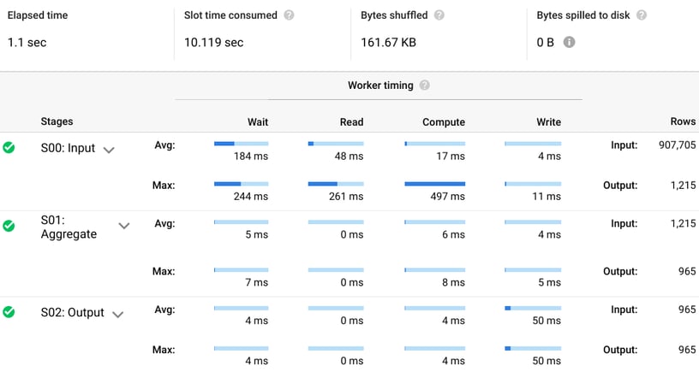Viewport: 699px width, 372px height.
Task: Click the Elapsed time value 1.1 sec
Action: [x=27, y=42]
